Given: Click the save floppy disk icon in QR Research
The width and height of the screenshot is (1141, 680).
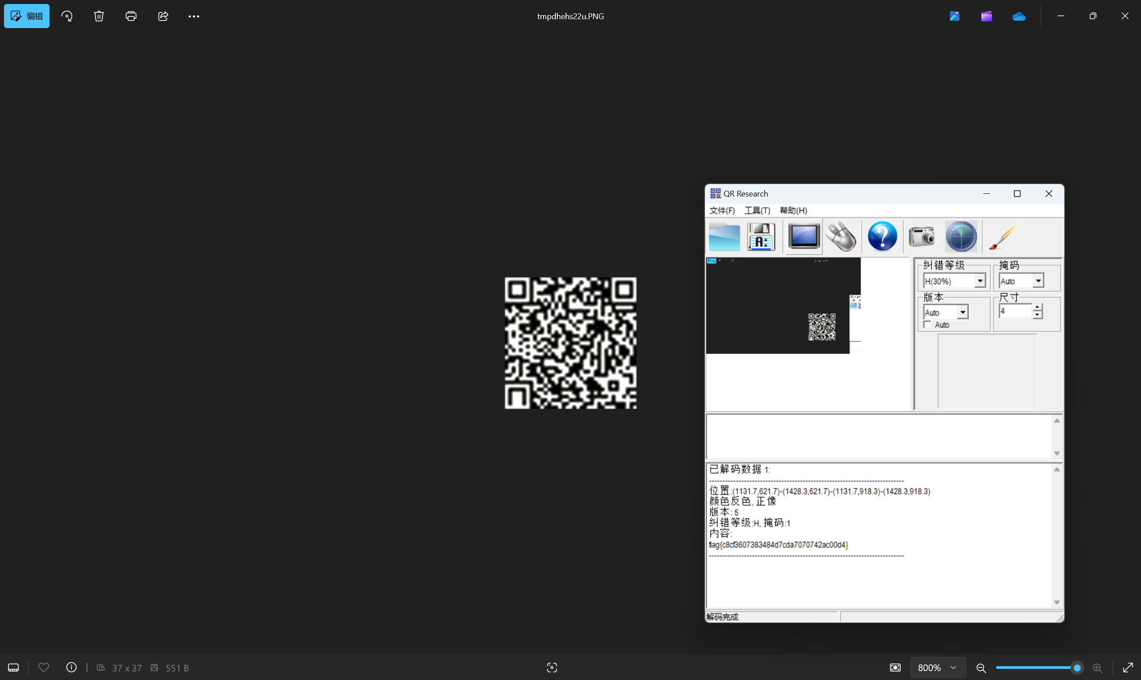Looking at the screenshot, I should [762, 237].
